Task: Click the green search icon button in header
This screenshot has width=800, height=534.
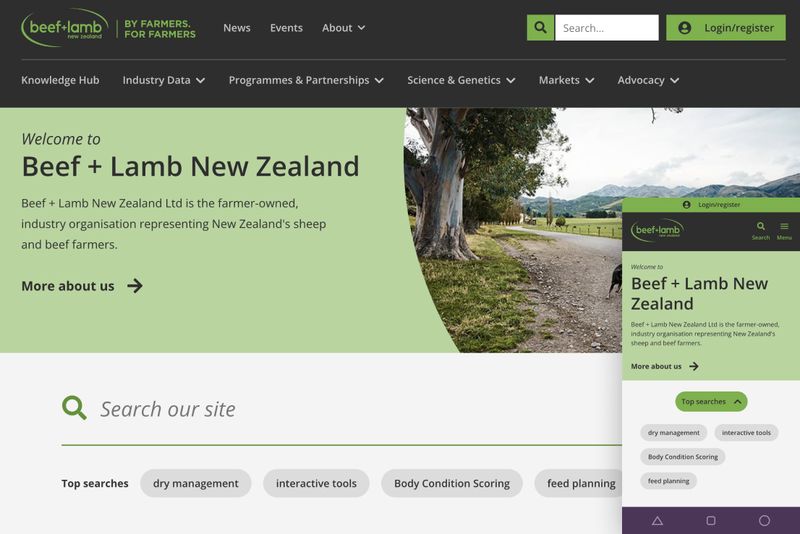Action: click(x=540, y=27)
